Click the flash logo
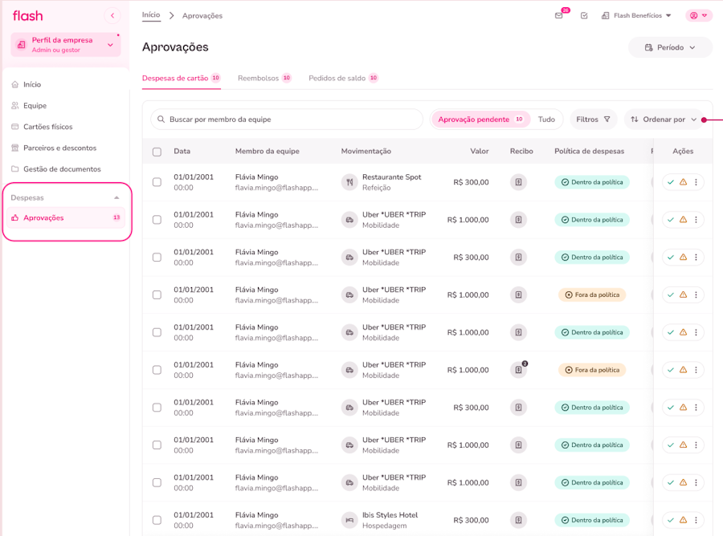The width and height of the screenshot is (723, 536). [x=27, y=16]
